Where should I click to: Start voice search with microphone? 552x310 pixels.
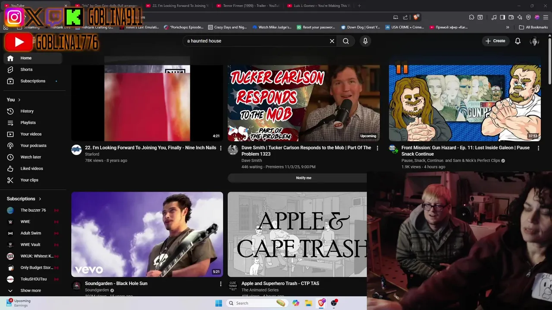pos(365,41)
